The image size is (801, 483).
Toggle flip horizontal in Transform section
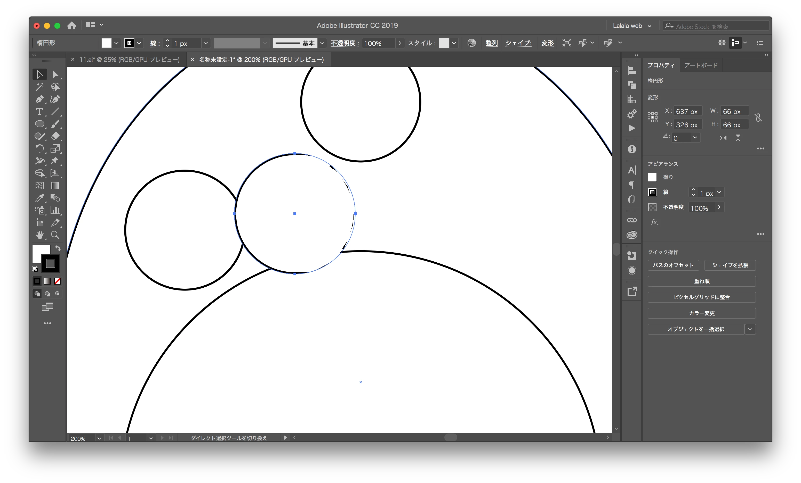coord(723,138)
